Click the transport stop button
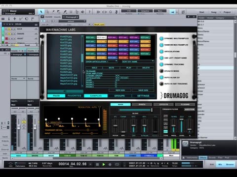 coord(97,164)
